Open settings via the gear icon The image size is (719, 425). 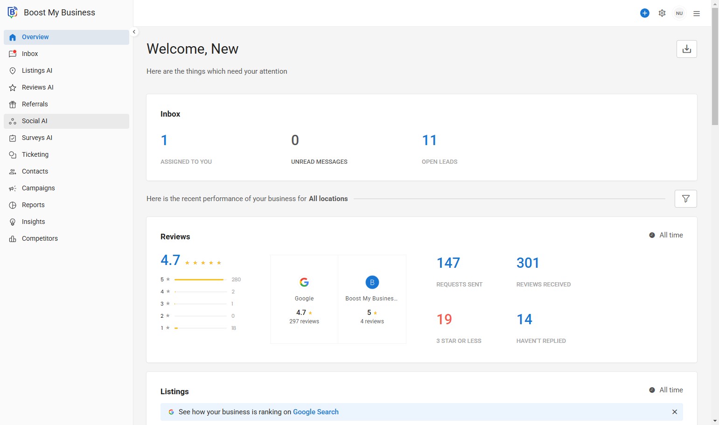(x=662, y=13)
